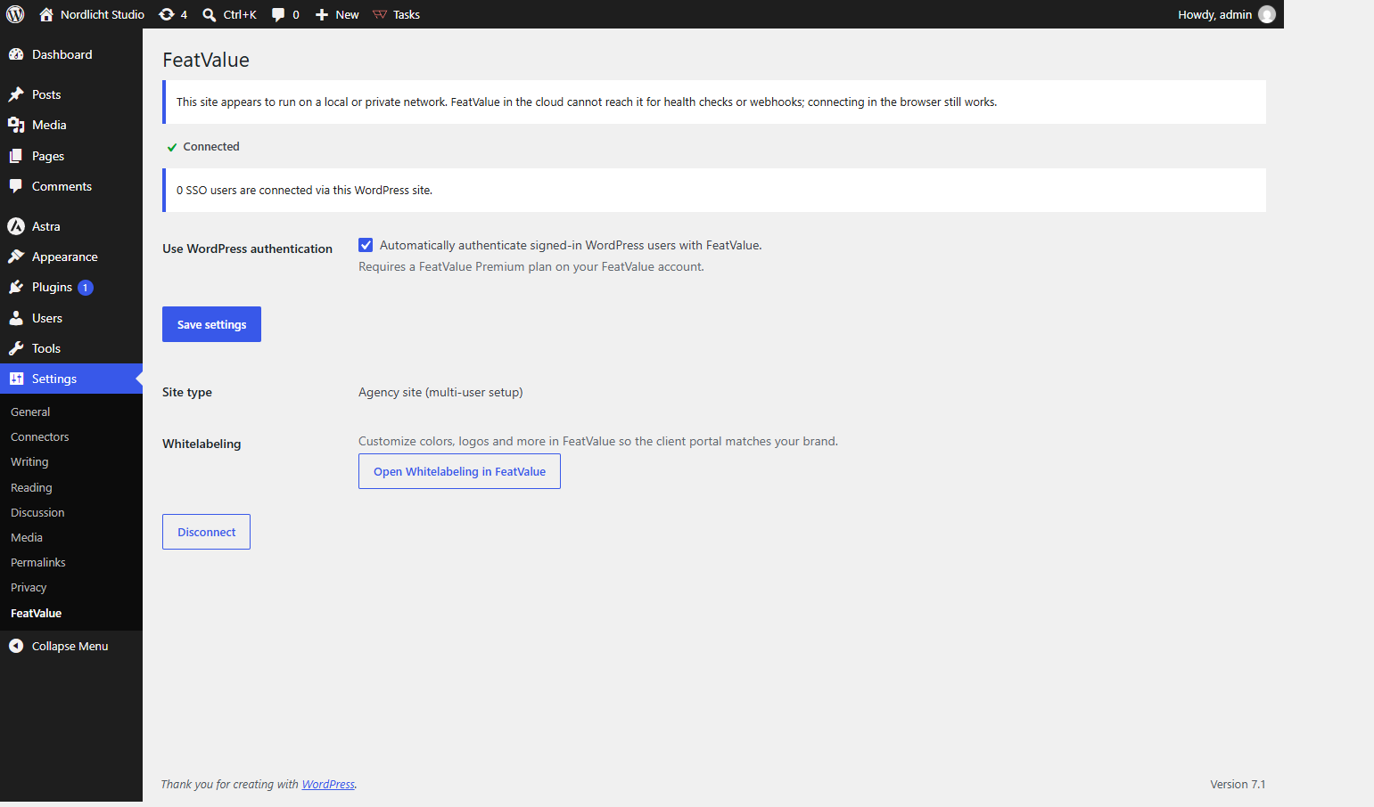The height and width of the screenshot is (807, 1374).
Task: Click the plus icon for New
Action: pos(322,15)
